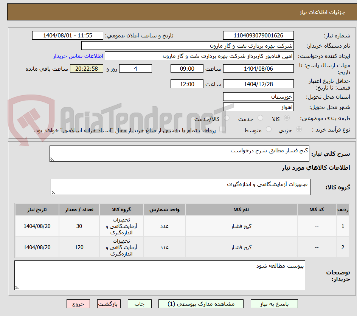Click the remaining time display 20:22:58
This screenshot has height=316, width=357.
[86, 68]
